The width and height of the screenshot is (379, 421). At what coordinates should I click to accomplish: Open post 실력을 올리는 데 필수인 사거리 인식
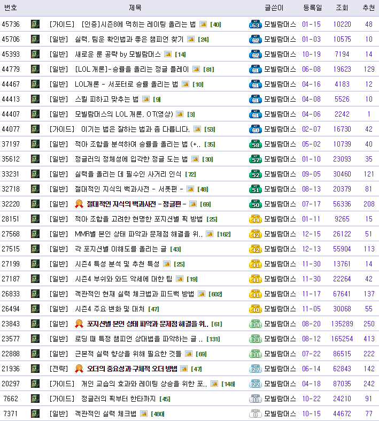pyautogui.click(x=129, y=174)
